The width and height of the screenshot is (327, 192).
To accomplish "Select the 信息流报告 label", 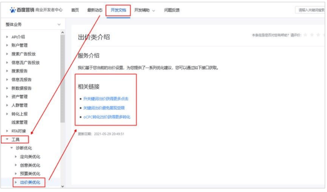I will click(x=22, y=80).
